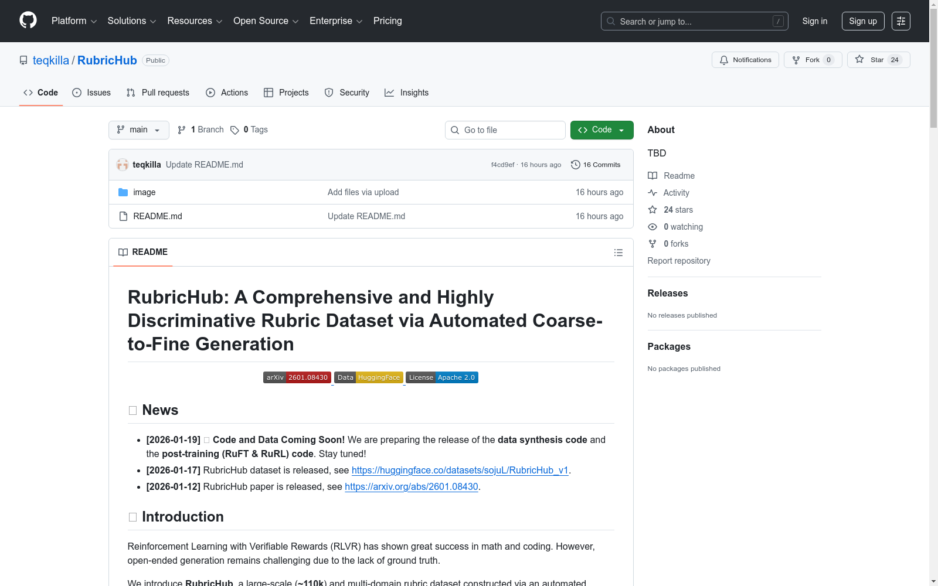Click the book icon on README tab

pyautogui.click(x=123, y=252)
